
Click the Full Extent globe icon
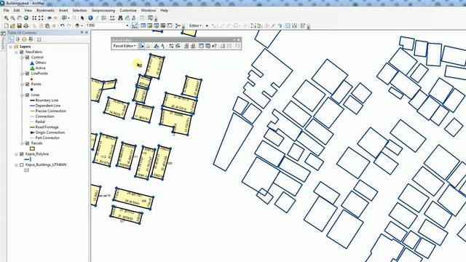click(x=26, y=18)
